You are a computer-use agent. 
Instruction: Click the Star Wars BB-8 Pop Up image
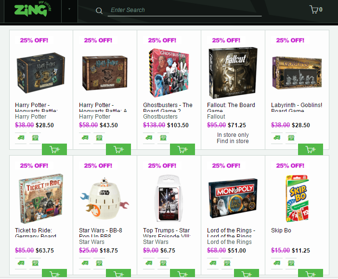pyautogui.click(x=104, y=198)
